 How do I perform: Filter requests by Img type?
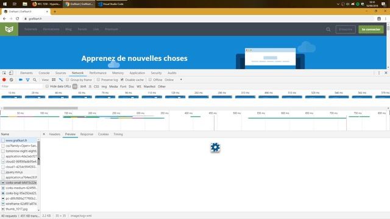104,86
